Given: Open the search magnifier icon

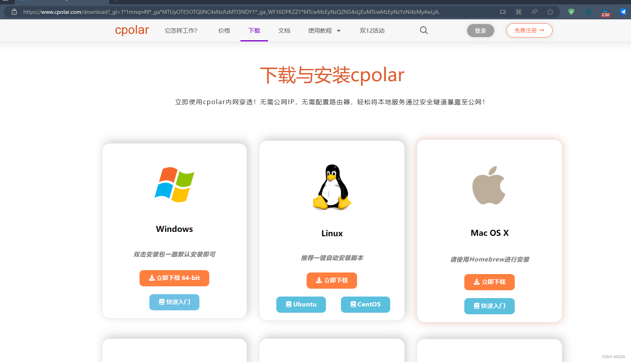Looking at the screenshot, I should click(424, 30).
